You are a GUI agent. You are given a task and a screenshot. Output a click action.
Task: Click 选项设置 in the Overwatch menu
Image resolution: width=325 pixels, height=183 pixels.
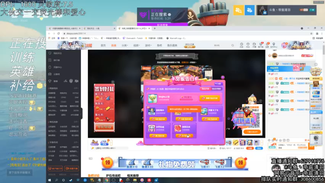point(18,121)
